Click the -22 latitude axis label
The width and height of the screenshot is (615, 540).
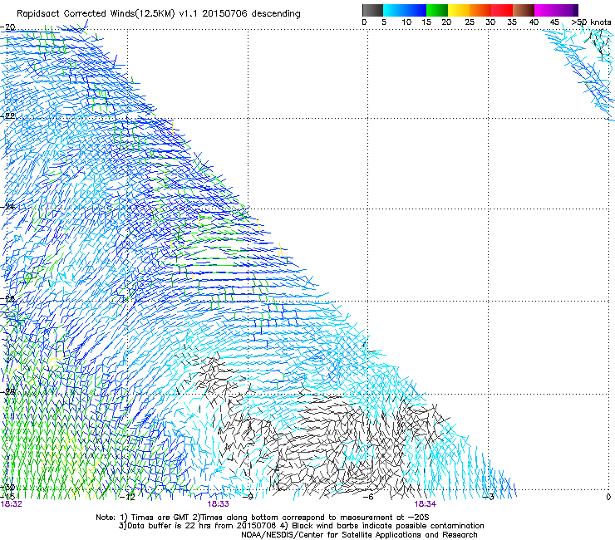coord(7,116)
